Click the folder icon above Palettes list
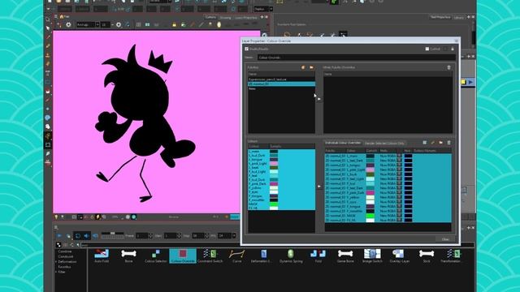Image resolution: width=520 pixels, height=292 pixels. tap(311, 67)
